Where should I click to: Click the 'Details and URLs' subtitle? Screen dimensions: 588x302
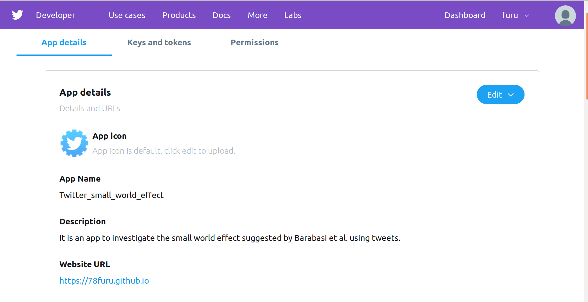pyautogui.click(x=90, y=108)
